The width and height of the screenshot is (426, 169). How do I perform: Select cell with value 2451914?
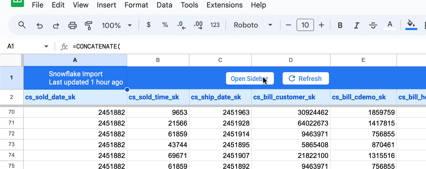coord(220,134)
